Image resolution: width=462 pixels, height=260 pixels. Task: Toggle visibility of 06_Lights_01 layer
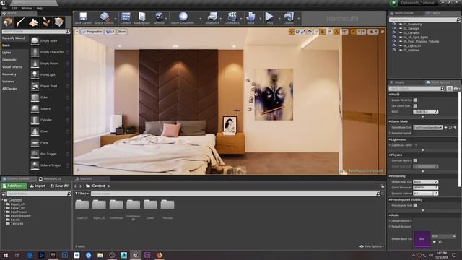click(394, 45)
